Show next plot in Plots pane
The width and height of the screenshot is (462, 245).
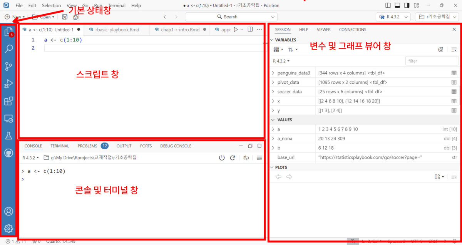pos(289,177)
